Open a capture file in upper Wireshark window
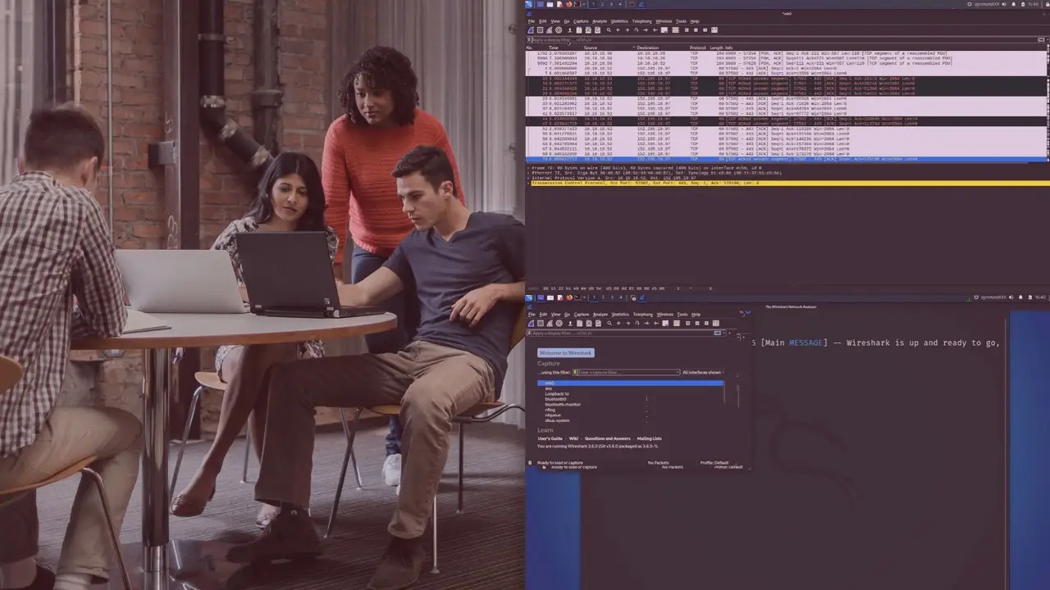Screen dimensions: 1050x590 tap(569, 30)
